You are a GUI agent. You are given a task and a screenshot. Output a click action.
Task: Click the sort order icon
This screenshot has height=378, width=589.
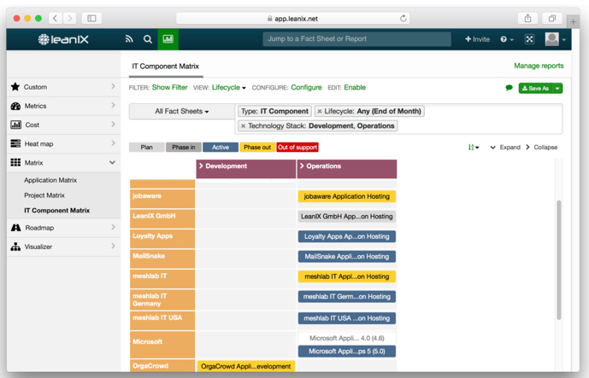(x=474, y=148)
